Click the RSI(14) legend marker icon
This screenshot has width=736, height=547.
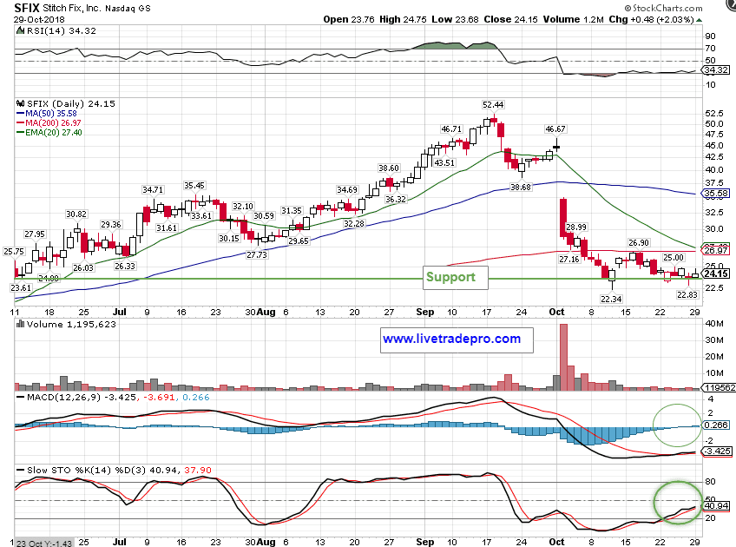19,30
